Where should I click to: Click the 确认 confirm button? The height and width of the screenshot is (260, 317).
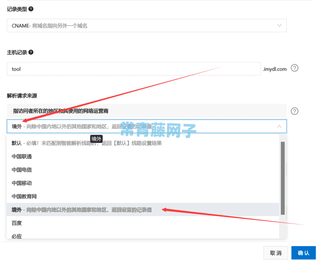tap(303, 253)
